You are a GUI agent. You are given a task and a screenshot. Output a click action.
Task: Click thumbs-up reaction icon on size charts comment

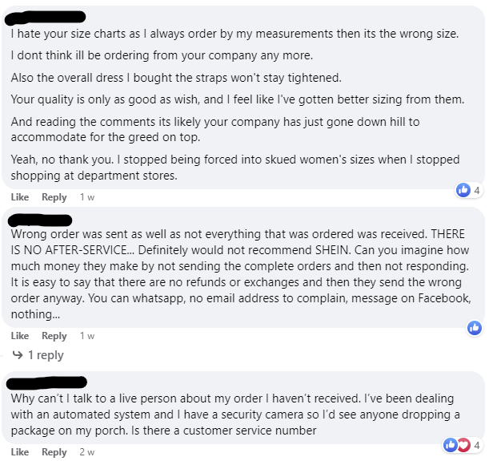(x=463, y=190)
